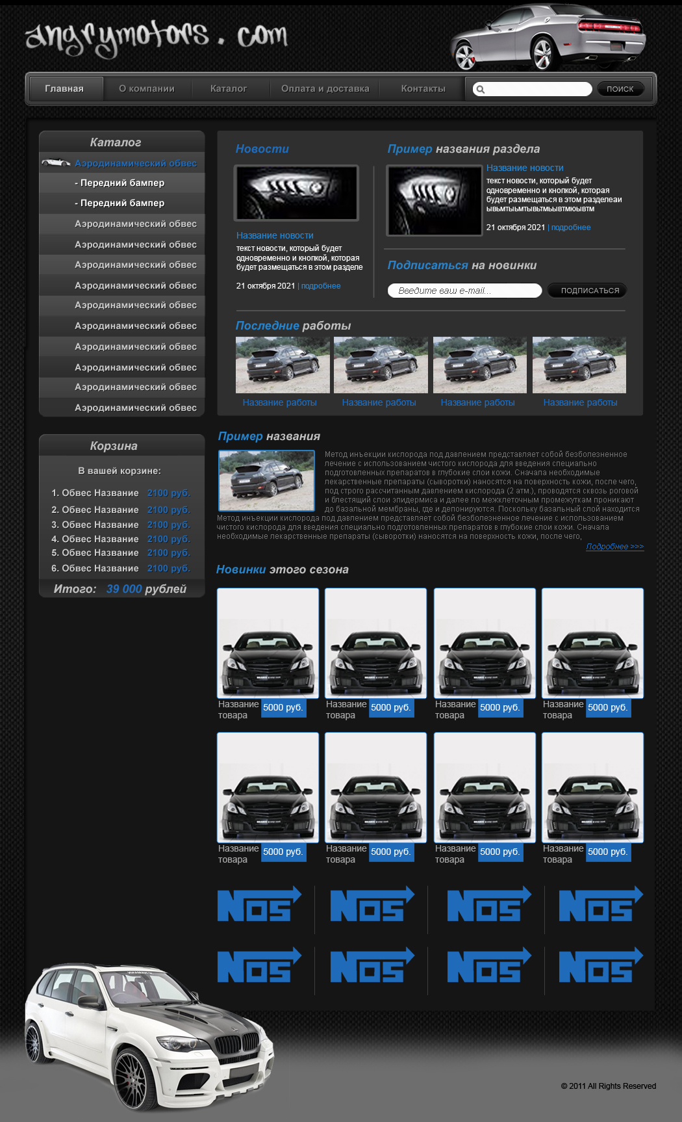Open Оплата и доставка menu item
The image size is (682, 1122).
pos(325,88)
